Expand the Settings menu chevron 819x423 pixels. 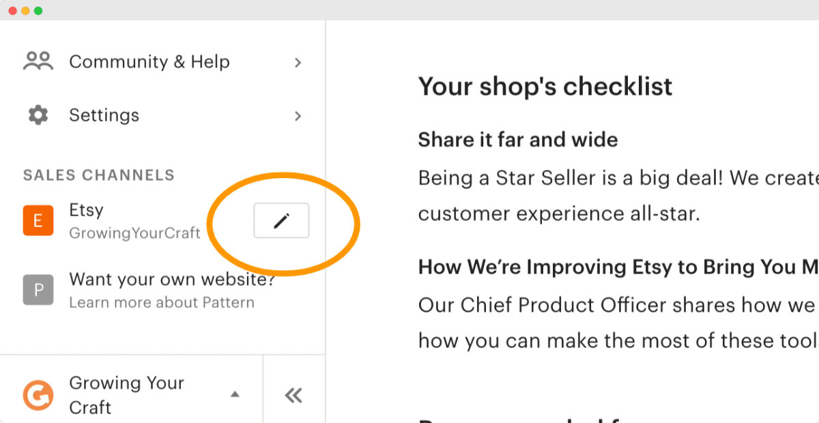click(x=298, y=116)
